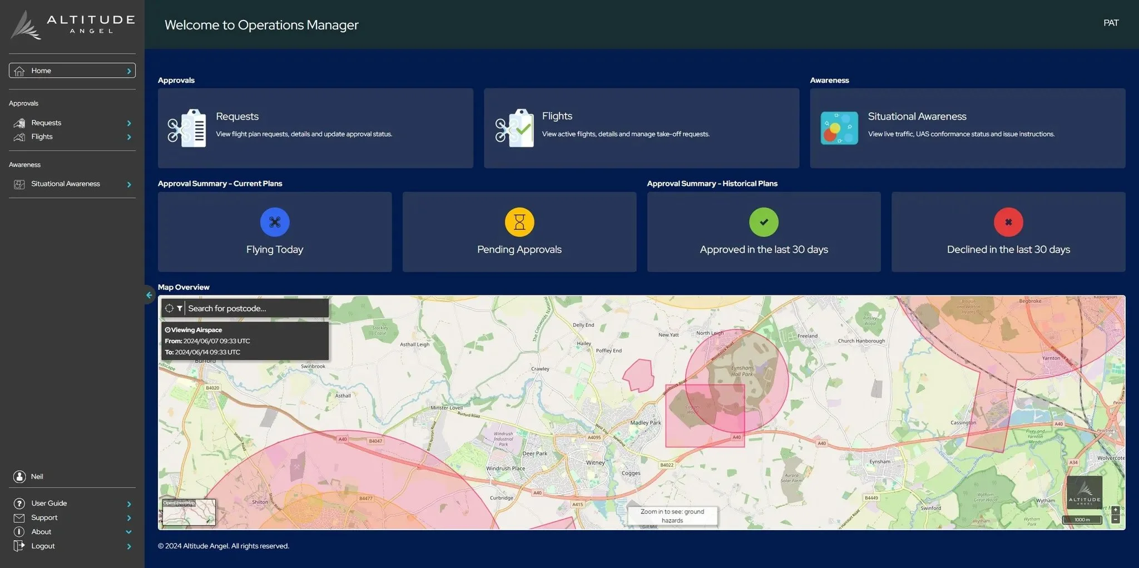1139x568 pixels.
Task: Open Support from the sidebar
Action: 72,518
